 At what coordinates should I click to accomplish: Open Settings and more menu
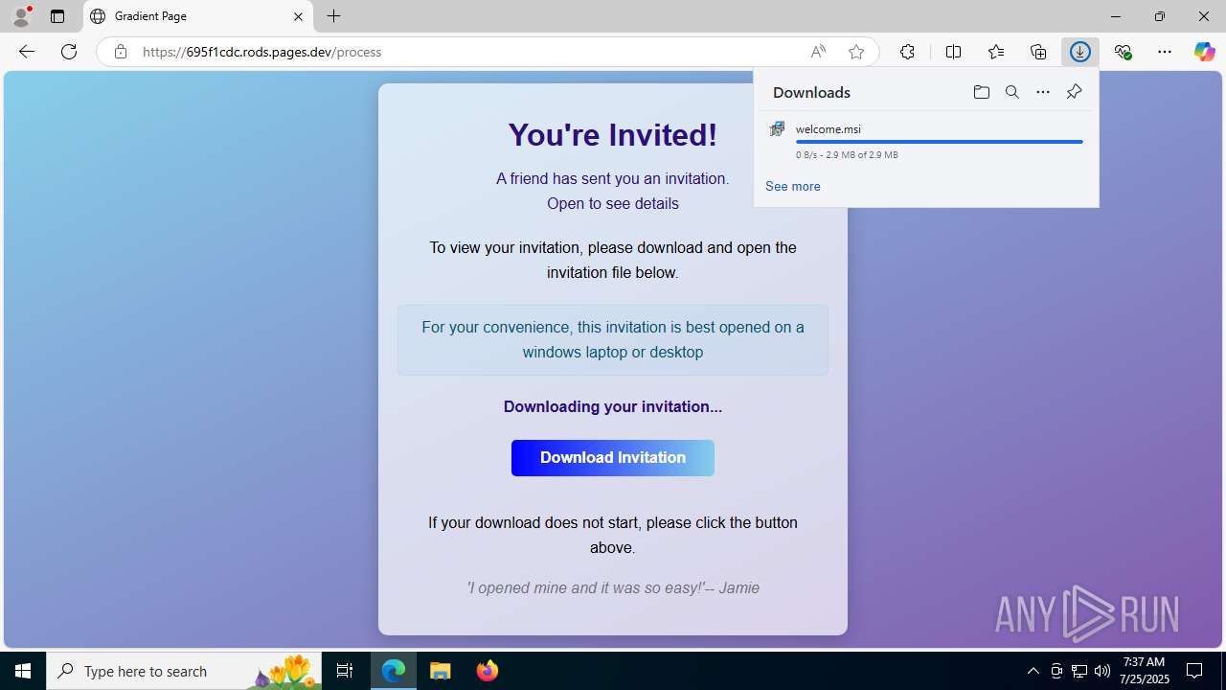point(1165,52)
